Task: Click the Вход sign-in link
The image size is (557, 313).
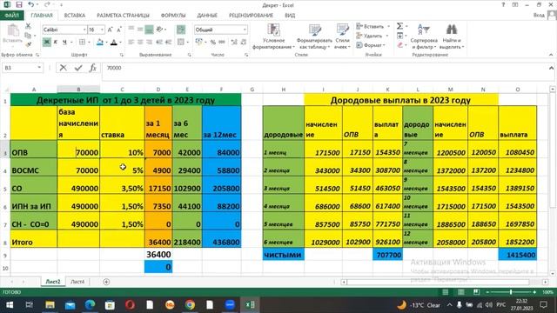Action: (539, 16)
